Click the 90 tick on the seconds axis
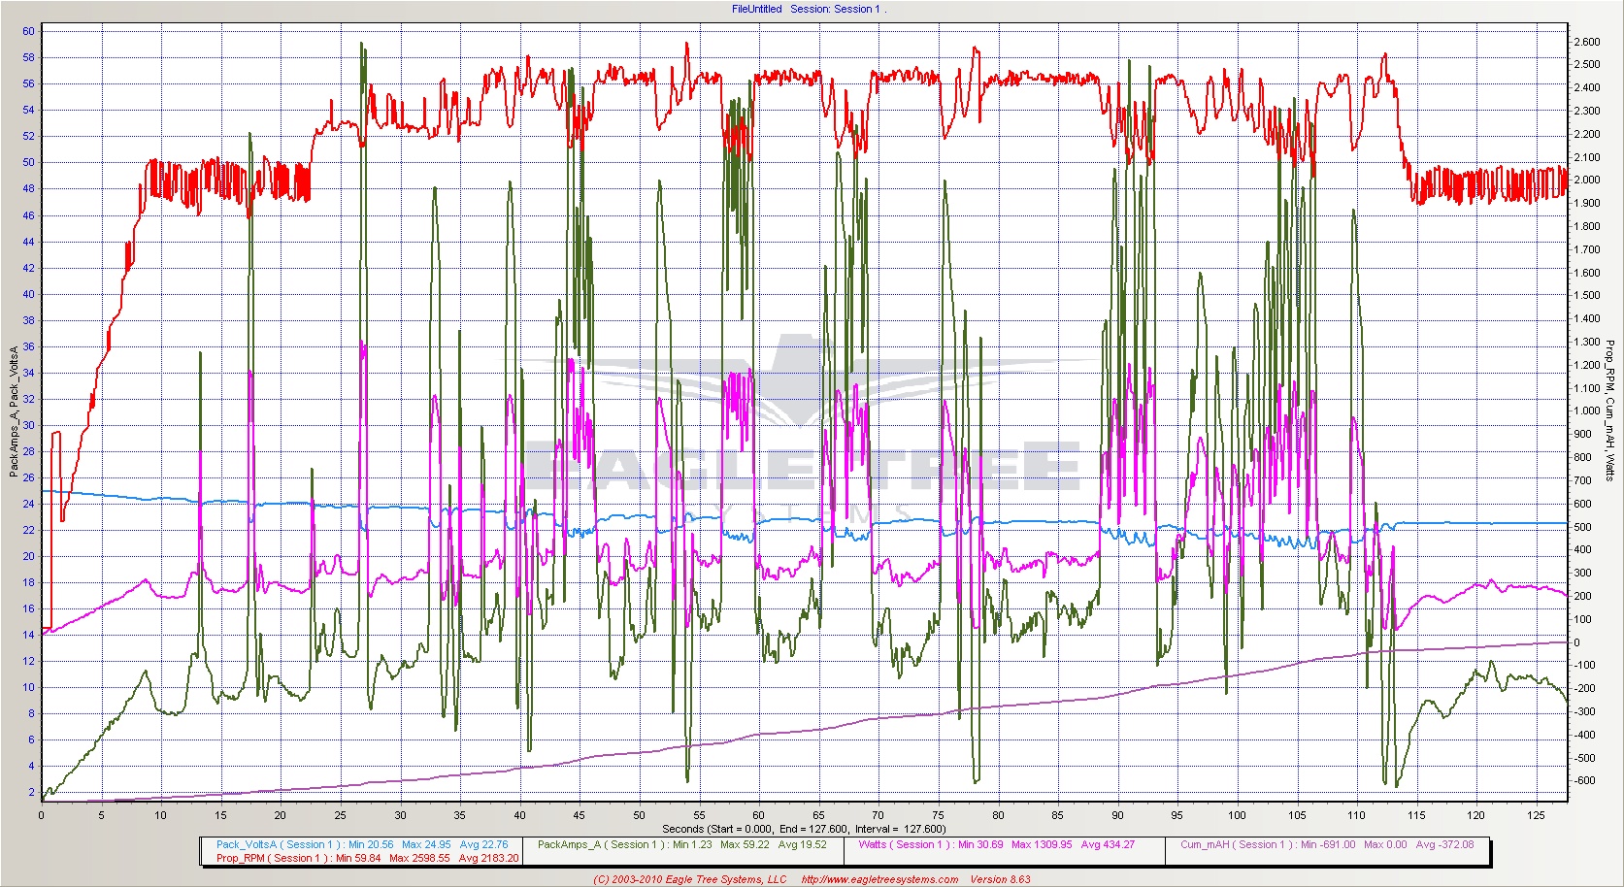Viewport: 1624px width, 887px height. 1117,815
